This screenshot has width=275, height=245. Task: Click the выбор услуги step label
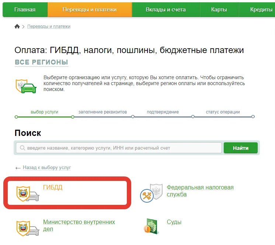[x=44, y=112]
